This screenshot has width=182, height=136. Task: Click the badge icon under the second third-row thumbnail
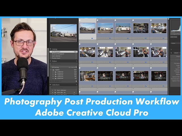[x=110, y=86]
